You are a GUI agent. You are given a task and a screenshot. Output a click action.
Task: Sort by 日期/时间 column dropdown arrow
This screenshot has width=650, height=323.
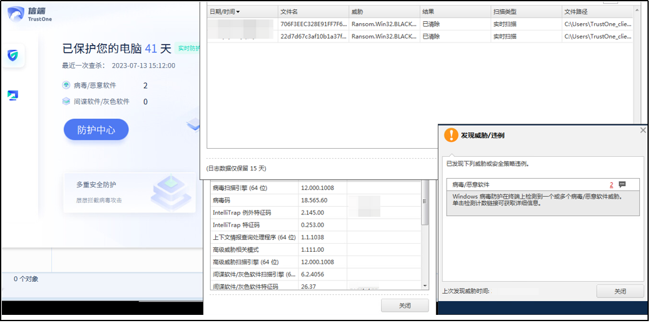point(238,12)
